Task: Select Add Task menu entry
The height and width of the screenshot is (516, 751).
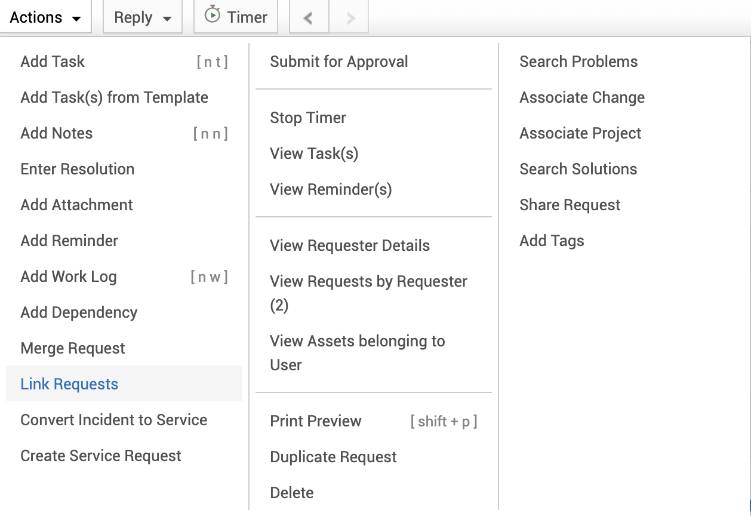Action: pos(53,62)
